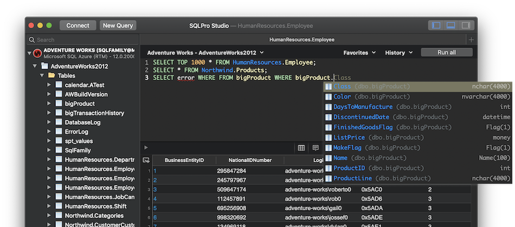Toggle the right inspector panel view
This screenshot has height=227, width=515.
(465, 25)
